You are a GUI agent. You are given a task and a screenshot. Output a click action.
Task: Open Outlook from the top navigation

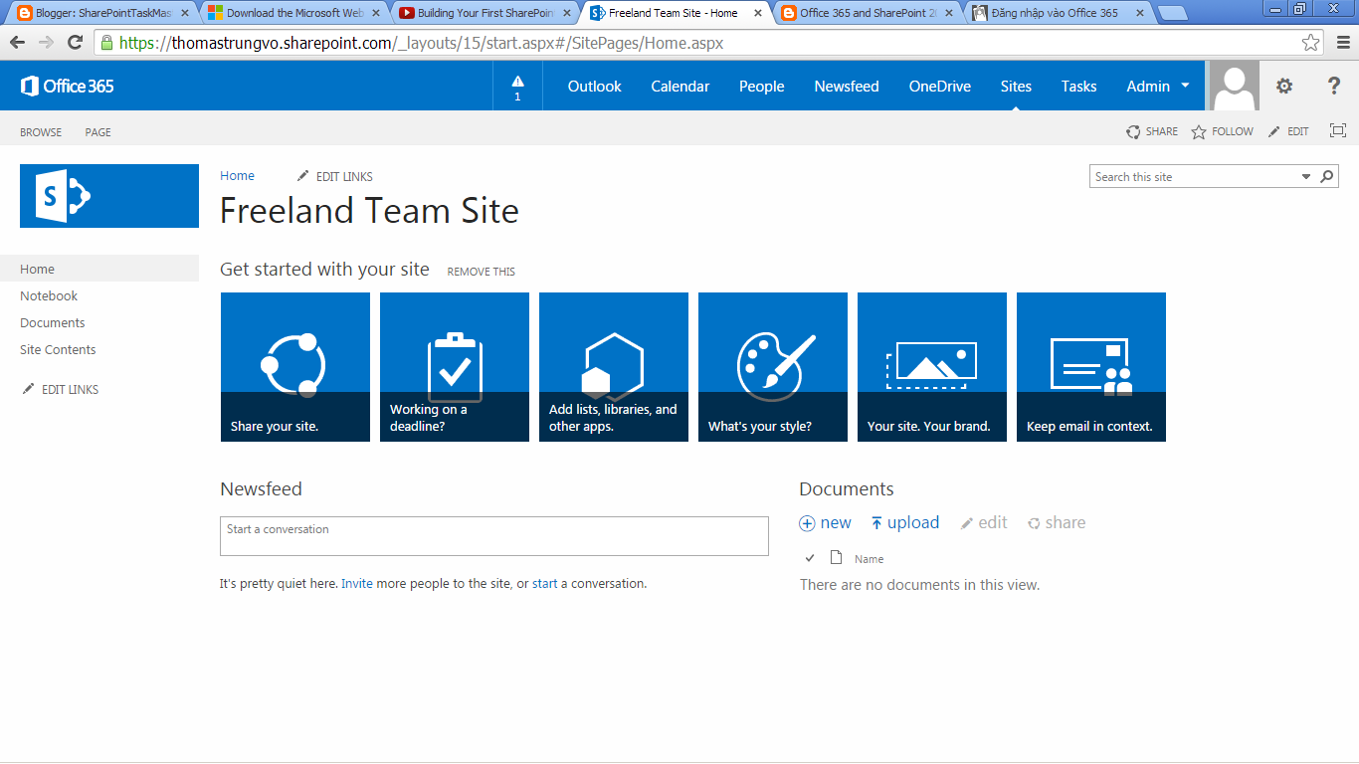tap(595, 87)
